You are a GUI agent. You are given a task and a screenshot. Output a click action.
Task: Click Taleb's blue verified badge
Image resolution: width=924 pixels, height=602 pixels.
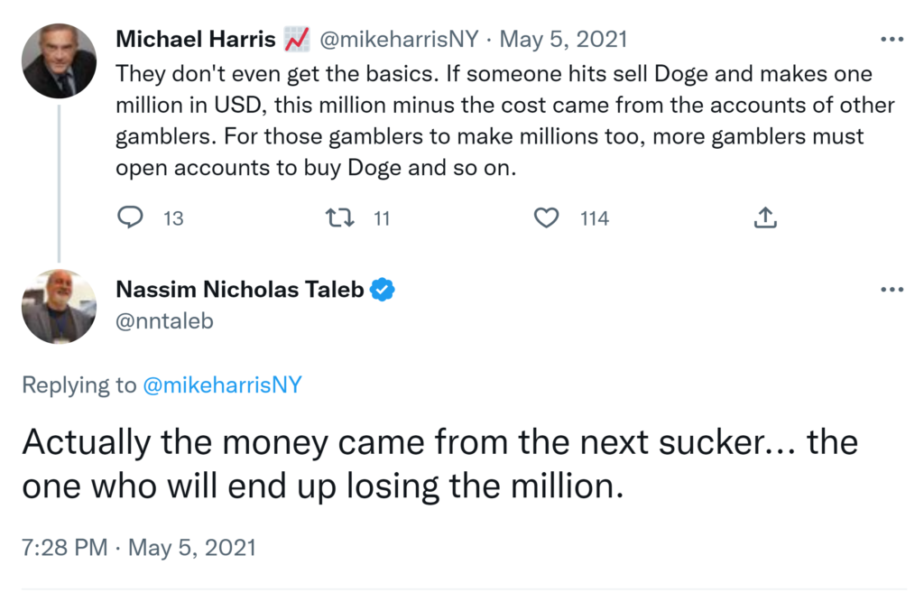point(383,290)
